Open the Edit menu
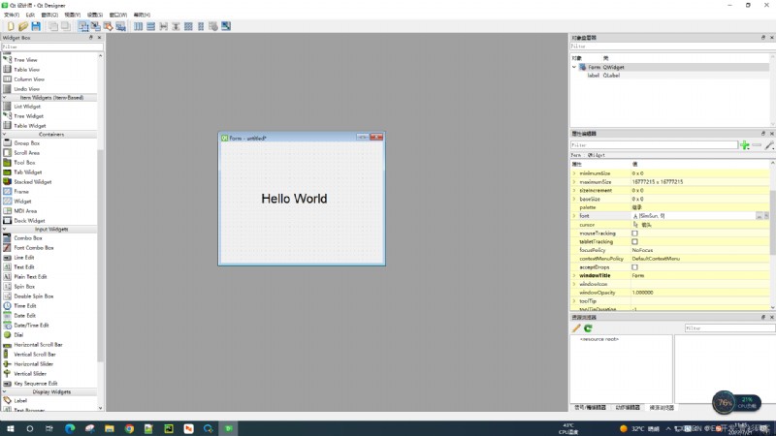The width and height of the screenshot is (776, 436). pos(30,15)
